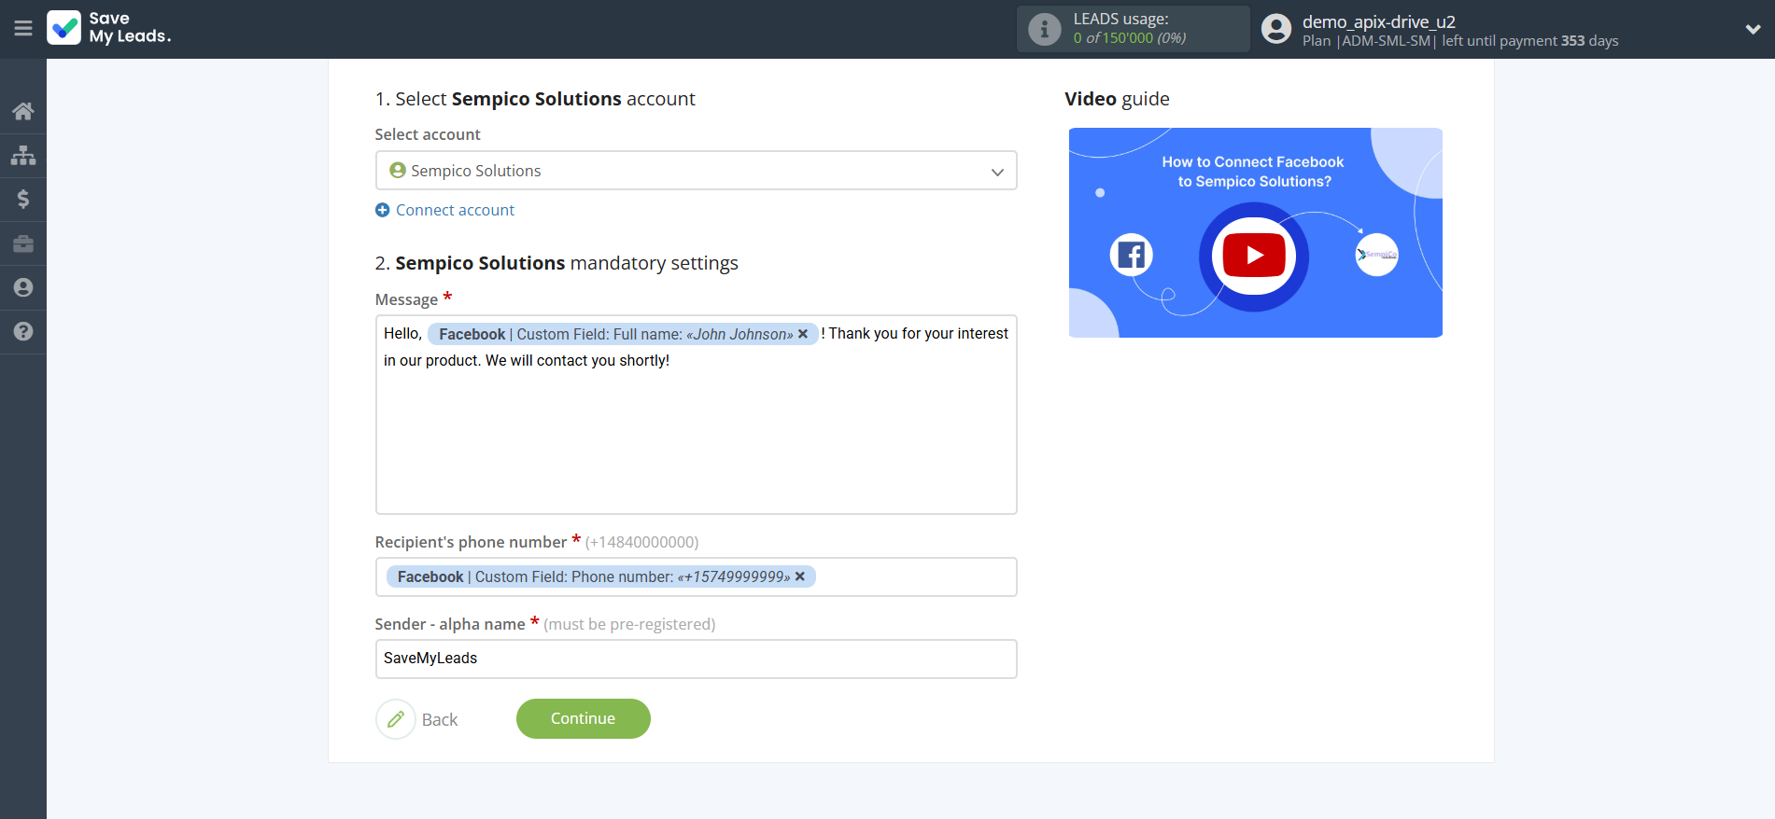Expand the user account menu chevron
Image resolution: width=1775 pixels, height=819 pixels.
[x=1753, y=29]
